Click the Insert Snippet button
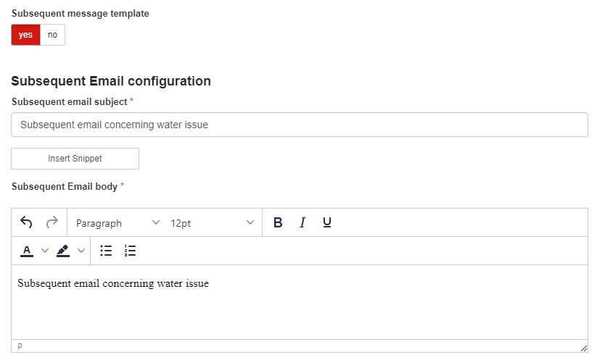Image resolution: width=597 pixels, height=360 pixels. 75,159
